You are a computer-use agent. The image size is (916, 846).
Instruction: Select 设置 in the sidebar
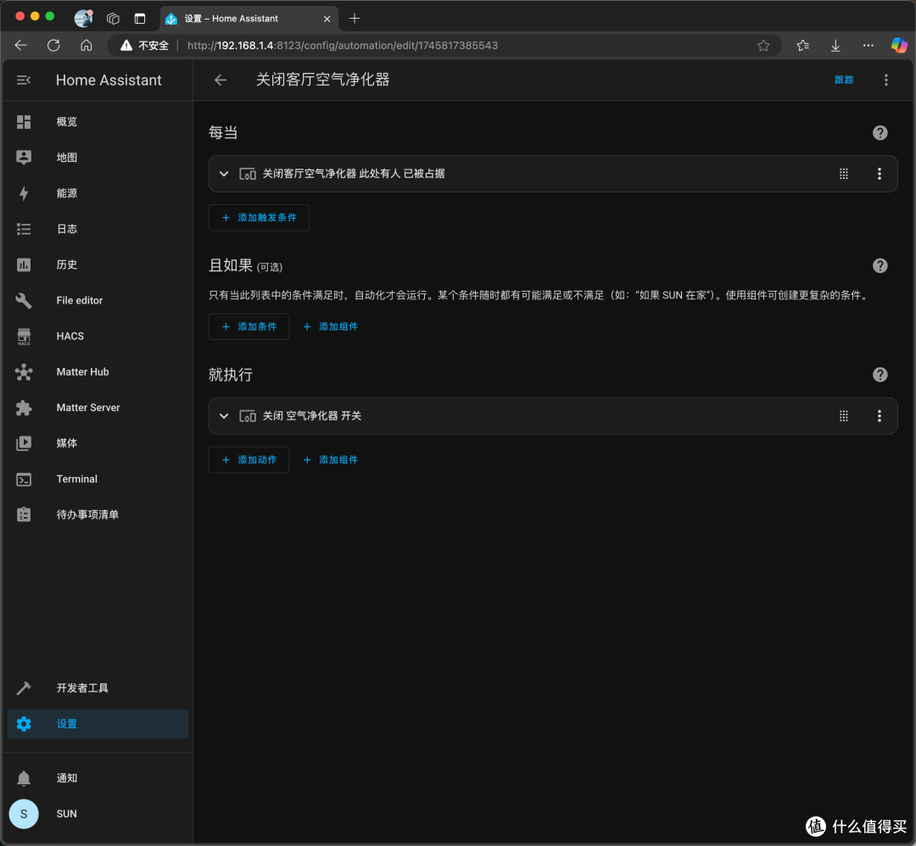(x=98, y=724)
